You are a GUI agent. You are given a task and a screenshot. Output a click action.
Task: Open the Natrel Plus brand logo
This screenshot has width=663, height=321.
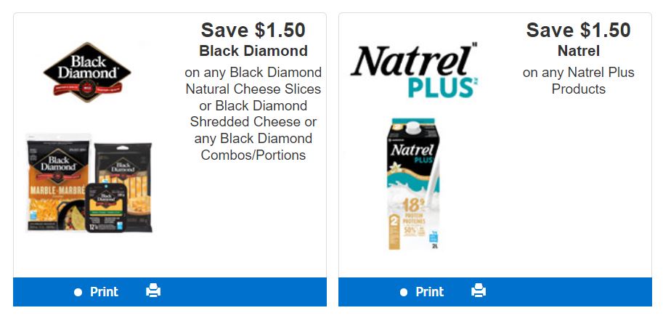414,70
